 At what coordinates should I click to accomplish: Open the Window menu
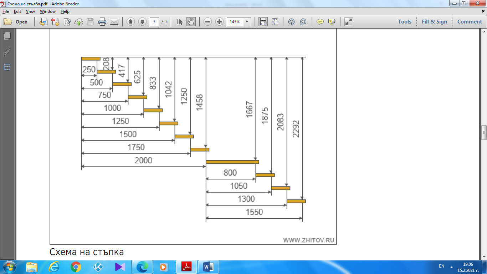point(47,11)
